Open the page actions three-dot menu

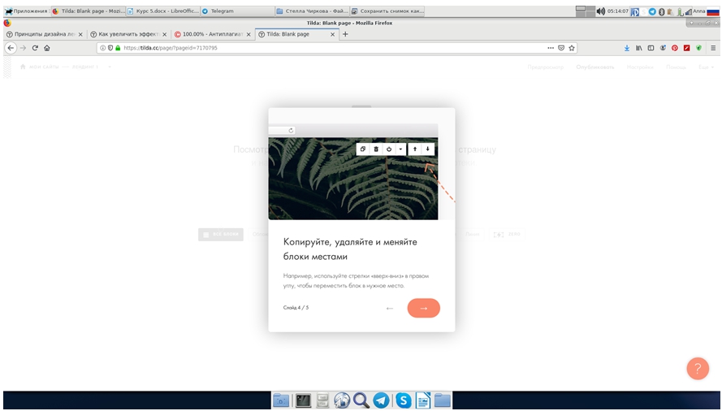550,48
